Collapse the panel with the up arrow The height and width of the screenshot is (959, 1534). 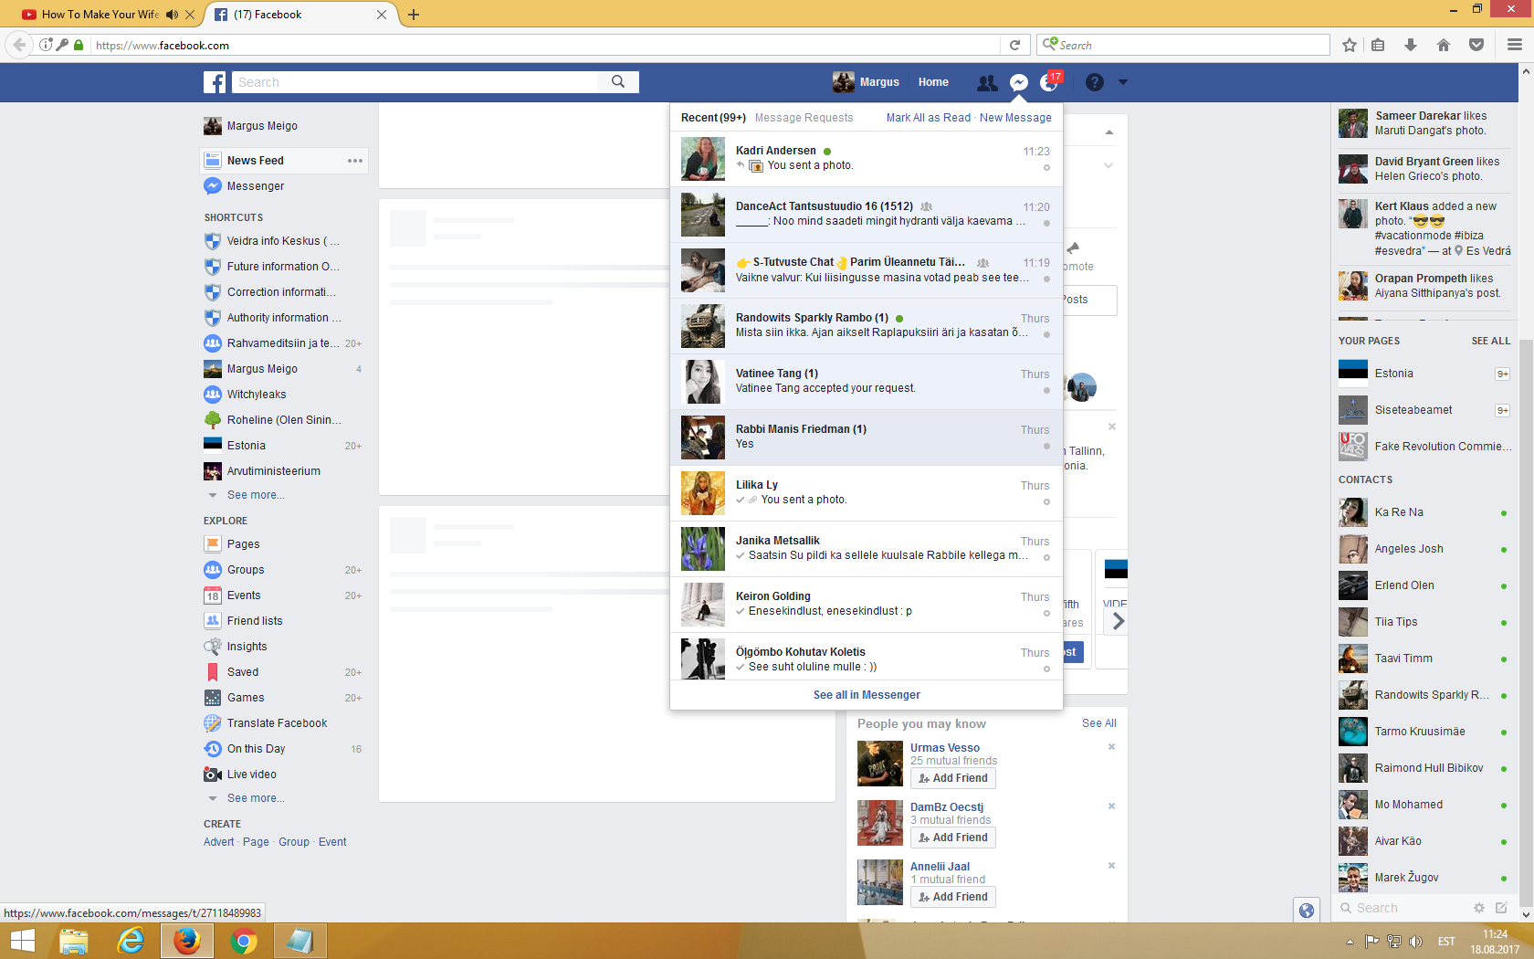[1108, 132]
